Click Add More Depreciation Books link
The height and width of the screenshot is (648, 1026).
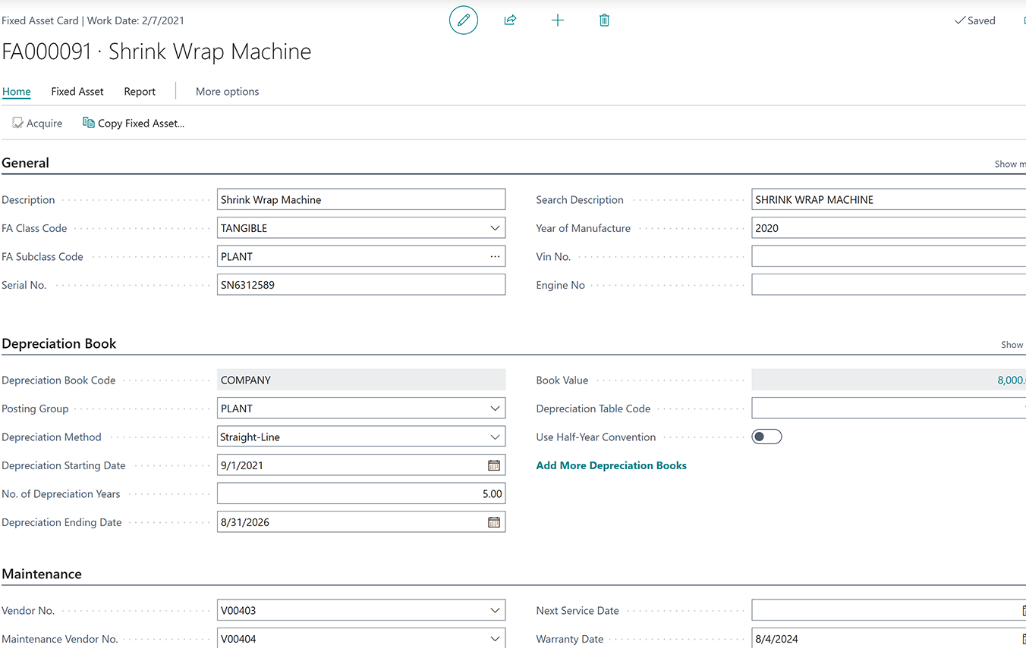tap(611, 465)
